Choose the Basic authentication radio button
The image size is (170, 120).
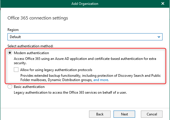pyautogui.click(x=10, y=86)
